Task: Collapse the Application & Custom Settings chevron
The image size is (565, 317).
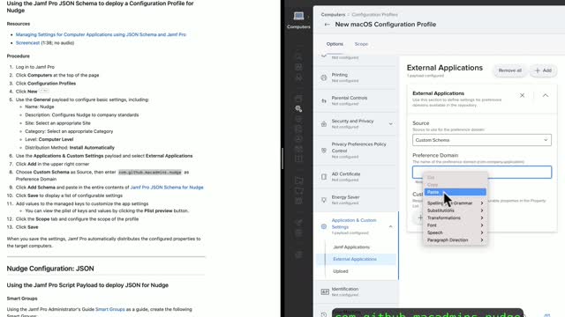Action: pos(390,226)
